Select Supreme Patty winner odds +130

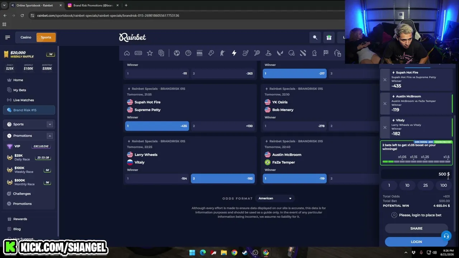pos(223,126)
